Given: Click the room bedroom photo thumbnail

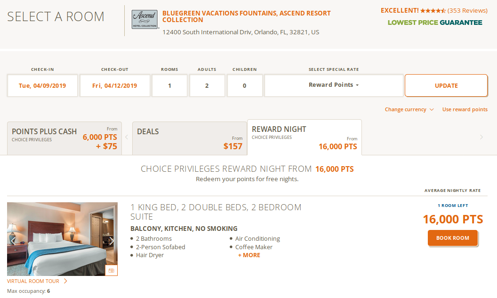Looking at the screenshot, I should (x=62, y=239).
